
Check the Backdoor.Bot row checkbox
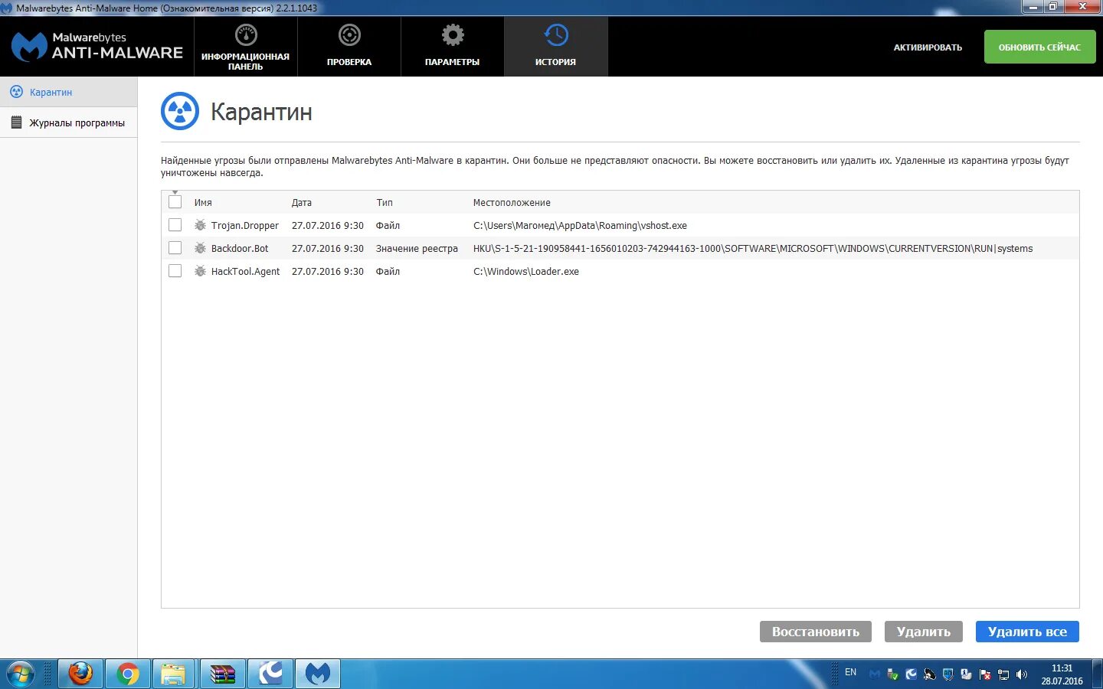175,248
